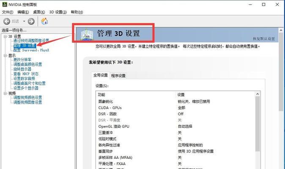Image resolution: width=285 pixels, height=169 pixels.
Task: Click main panel scroll-up arrow
Action: 281,30
